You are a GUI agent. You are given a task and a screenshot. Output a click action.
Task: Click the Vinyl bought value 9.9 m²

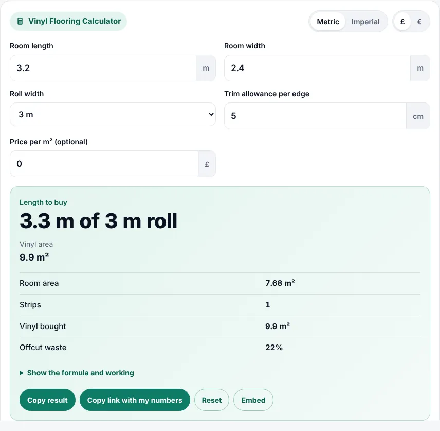tap(277, 326)
